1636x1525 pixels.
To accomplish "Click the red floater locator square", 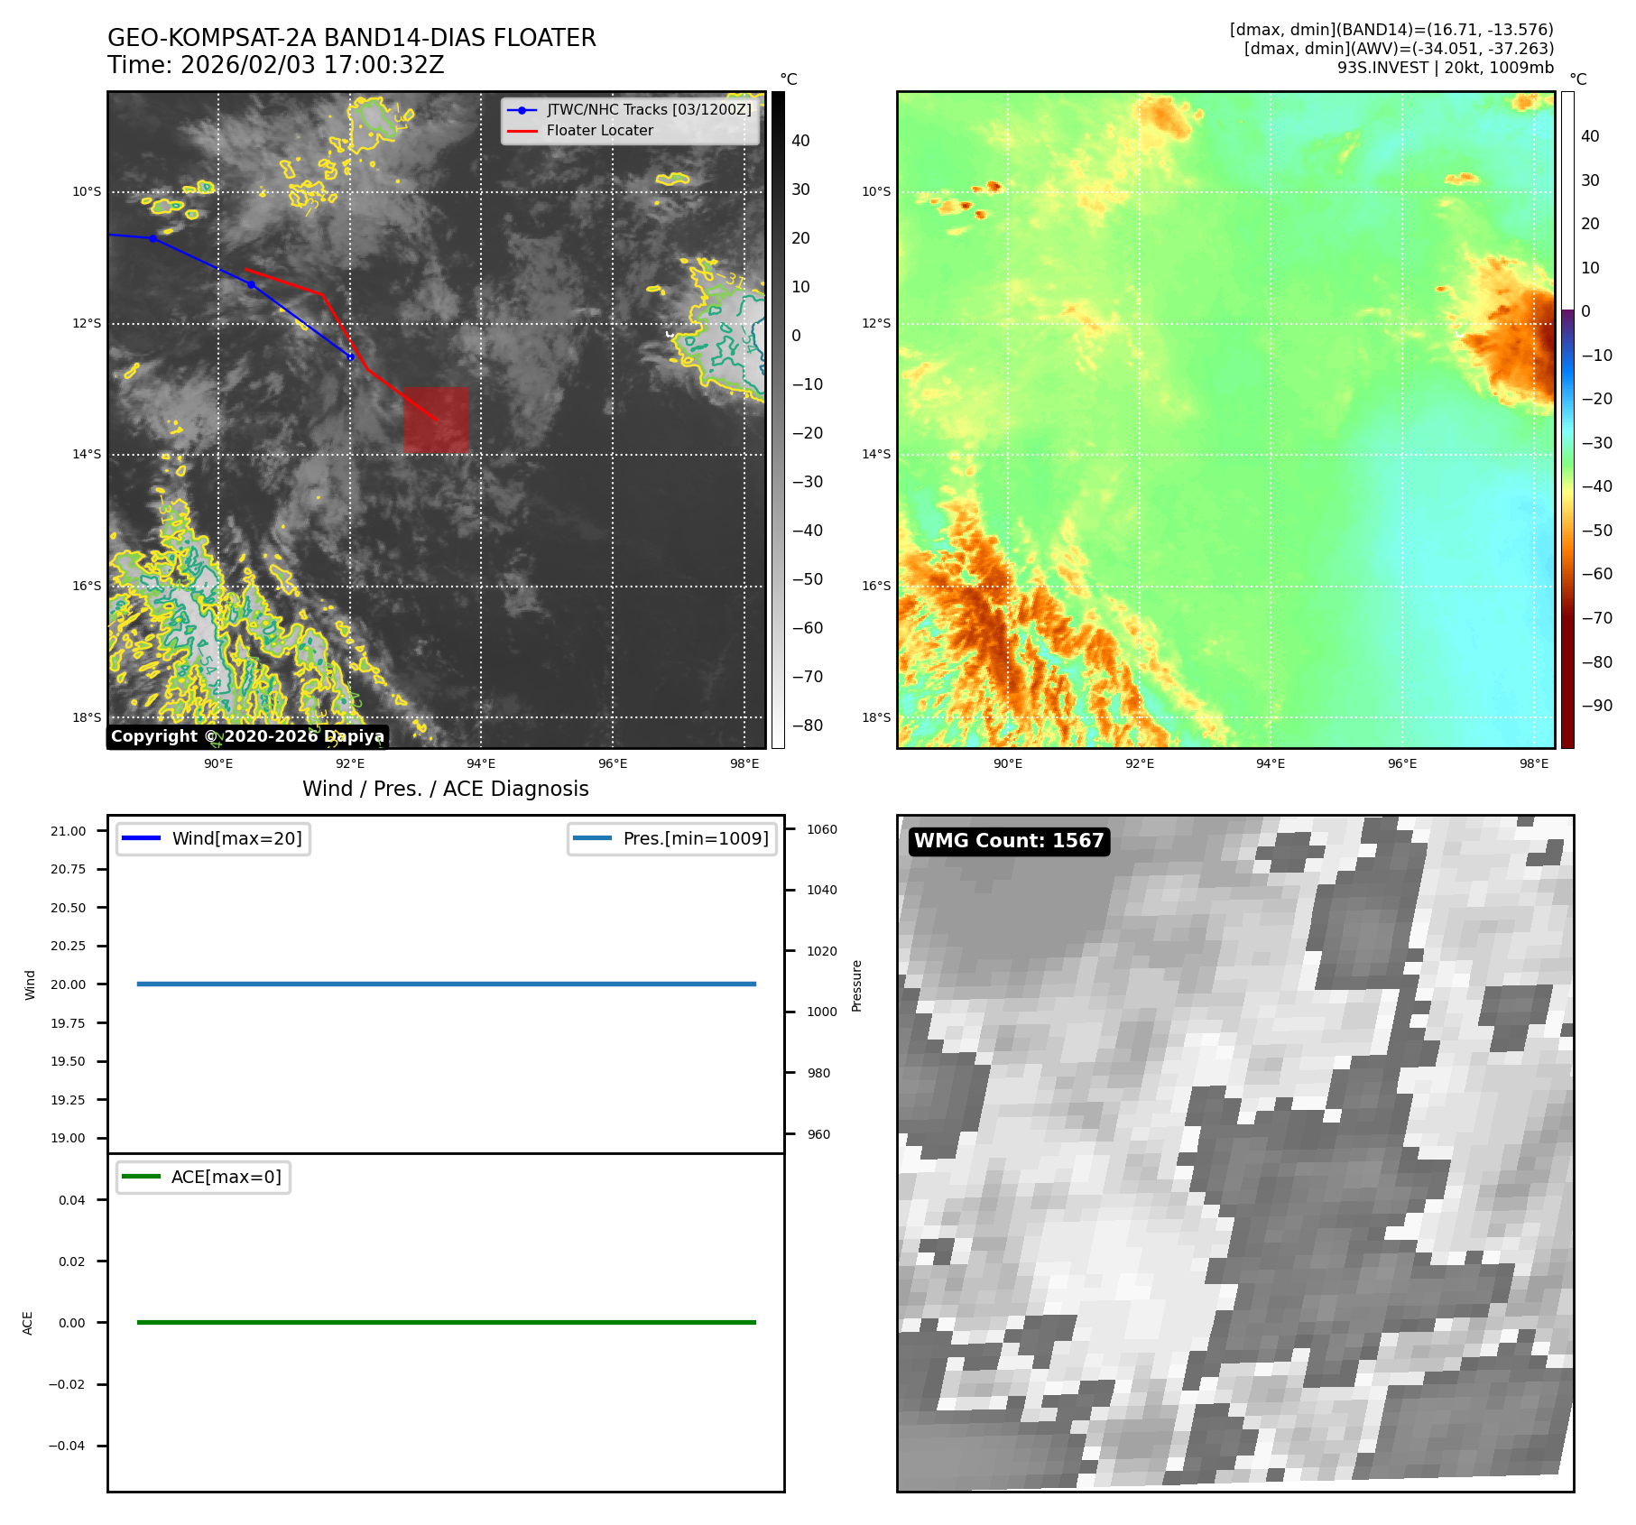I will point(436,420).
